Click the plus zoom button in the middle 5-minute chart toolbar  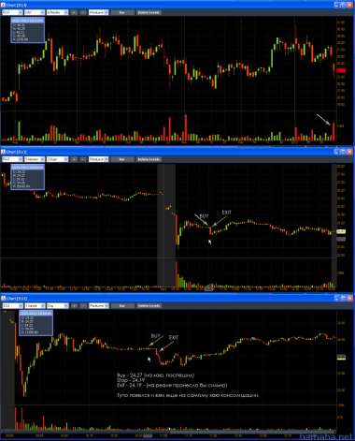74,159
